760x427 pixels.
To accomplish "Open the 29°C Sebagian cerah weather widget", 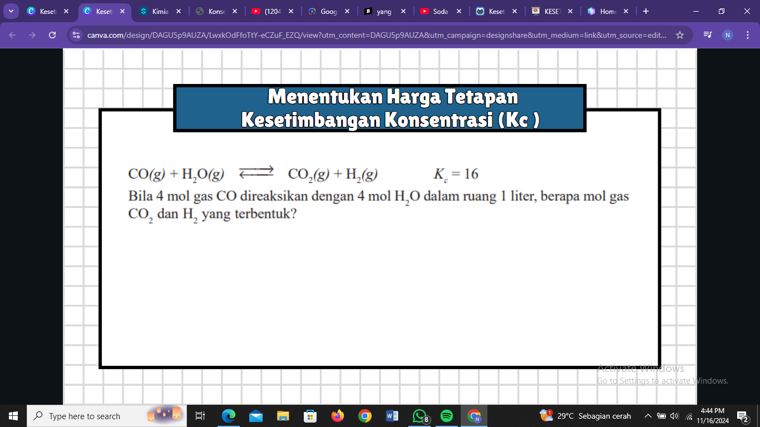I will pos(585,416).
